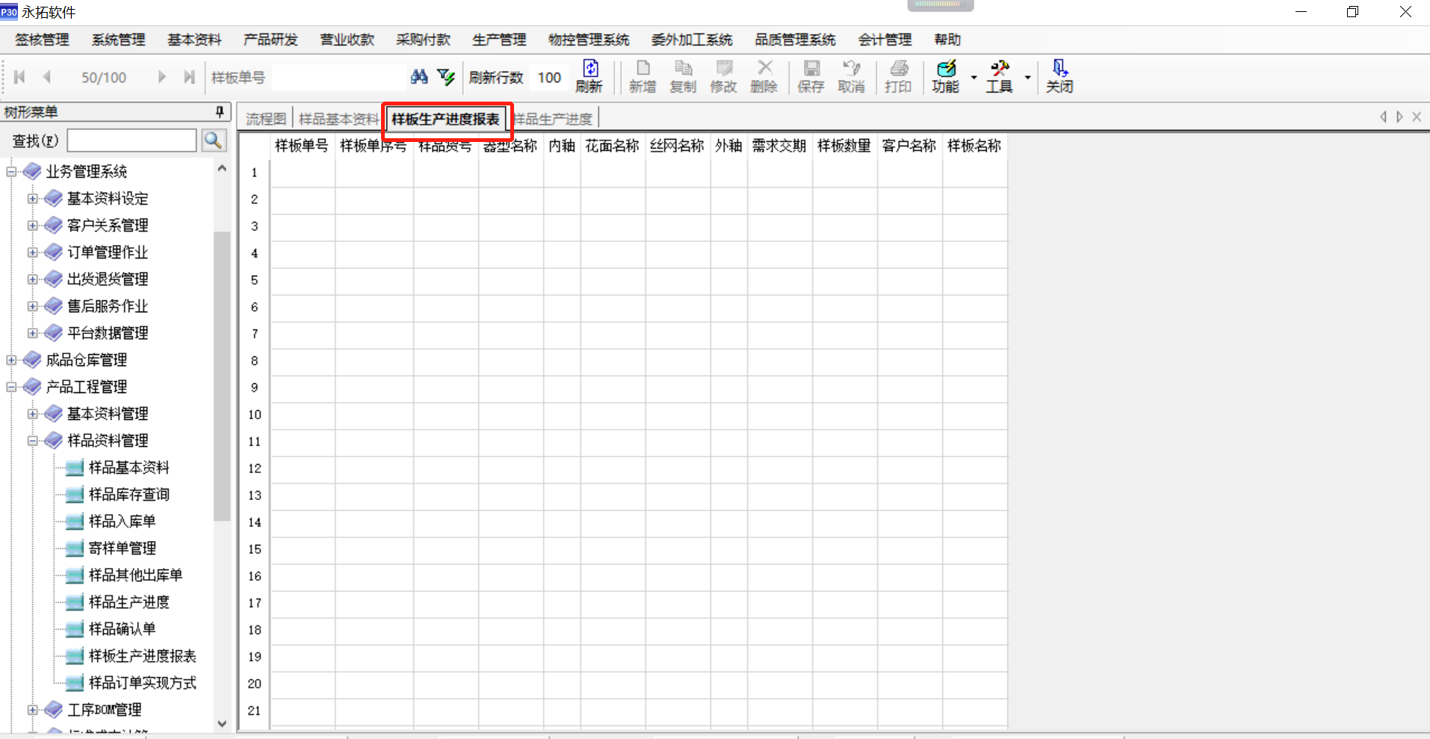Open the 生产管理 menu
The width and height of the screenshot is (1430, 739).
click(x=499, y=40)
